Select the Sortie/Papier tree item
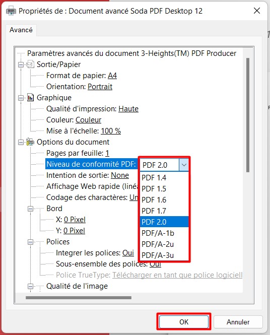270x335 pixels. 58,64
